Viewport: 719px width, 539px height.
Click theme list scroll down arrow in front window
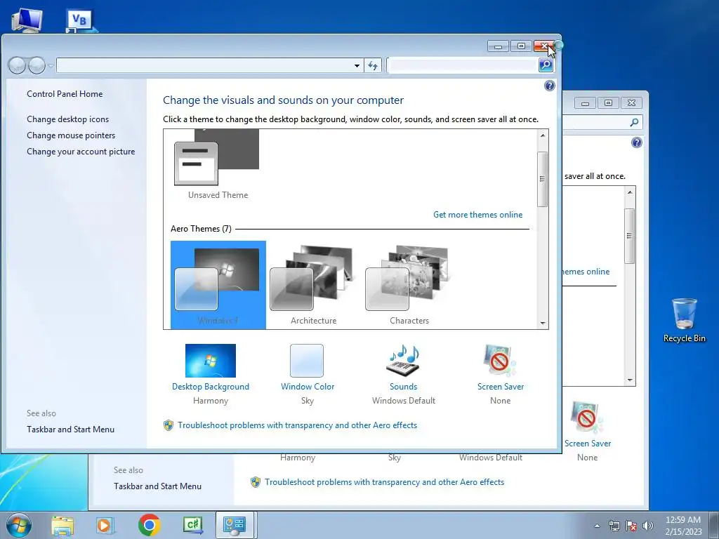click(x=543, y=323)
